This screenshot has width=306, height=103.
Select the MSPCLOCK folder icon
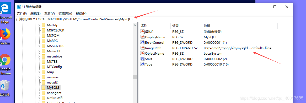tap(44, 30)
